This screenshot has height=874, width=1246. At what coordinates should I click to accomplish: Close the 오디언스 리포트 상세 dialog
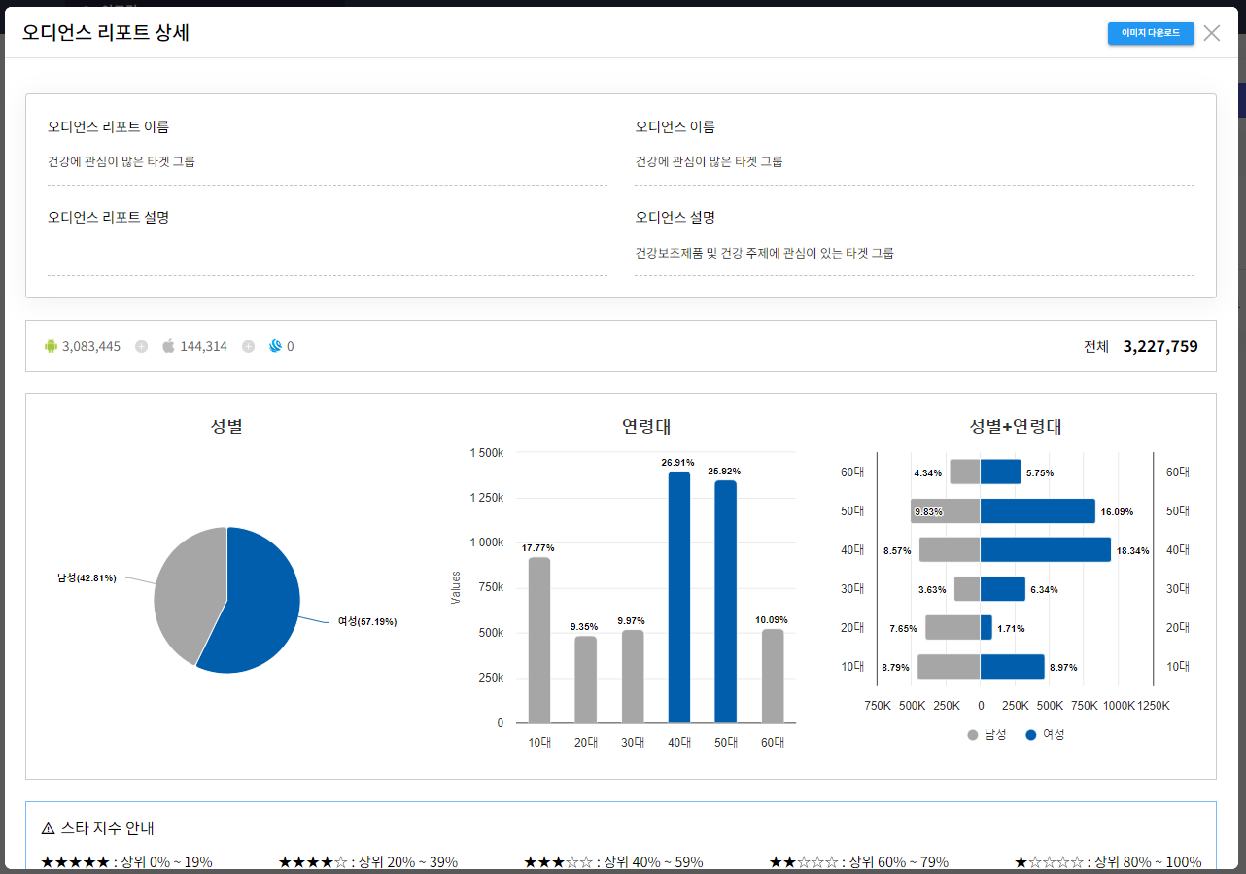1211,33
